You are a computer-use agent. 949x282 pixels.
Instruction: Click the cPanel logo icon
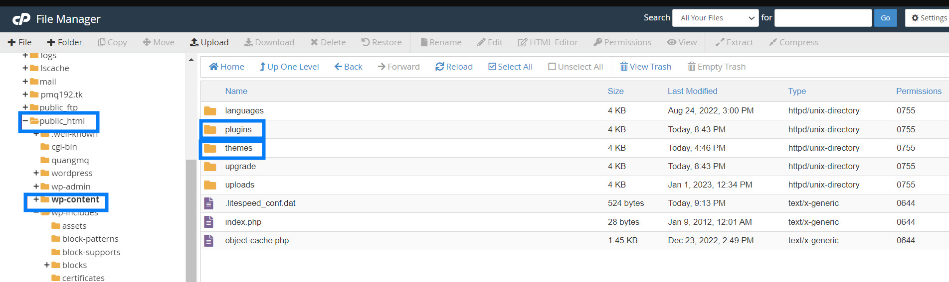21,19
